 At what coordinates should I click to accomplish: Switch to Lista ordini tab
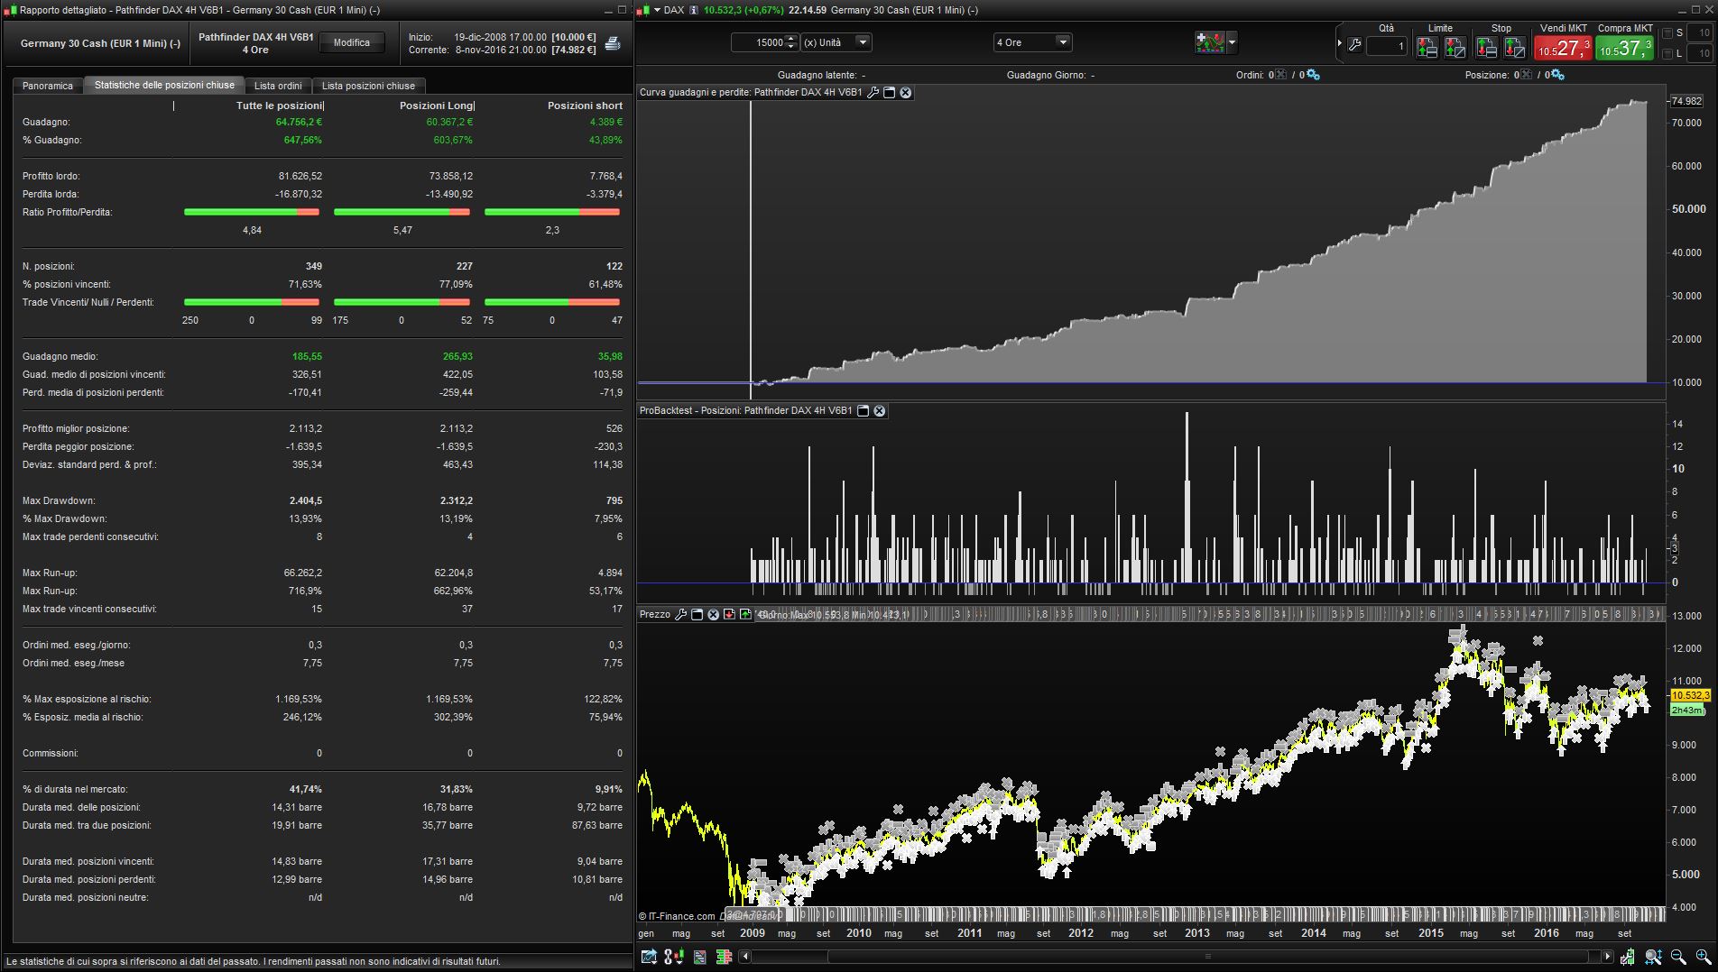click(278, 86)
